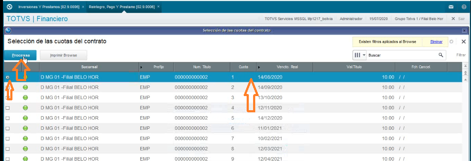Click the Administrador user label
The image size is (471, 161).
pos(351,18)
